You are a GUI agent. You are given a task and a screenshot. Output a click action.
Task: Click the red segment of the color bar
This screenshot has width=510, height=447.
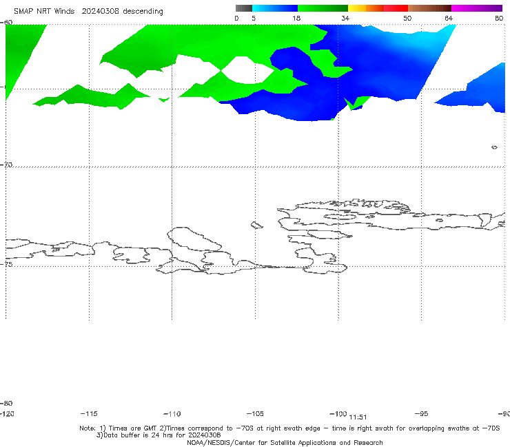[x=396, y=8]
